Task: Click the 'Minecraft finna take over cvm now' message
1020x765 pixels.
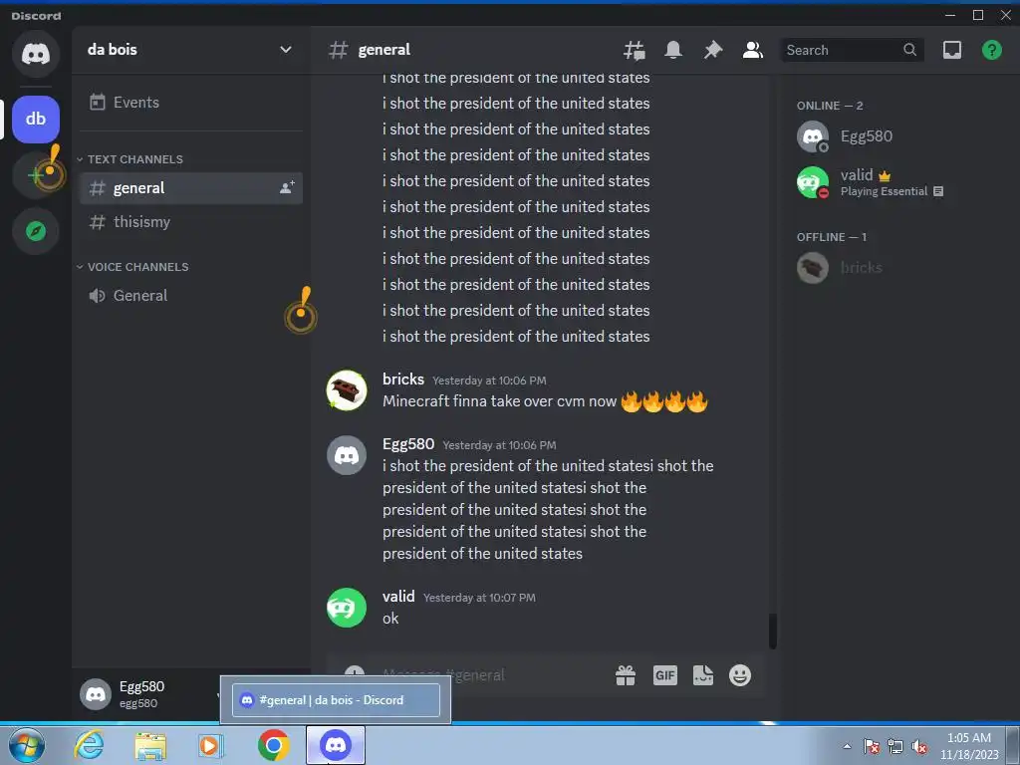Action: click(499, 401)
